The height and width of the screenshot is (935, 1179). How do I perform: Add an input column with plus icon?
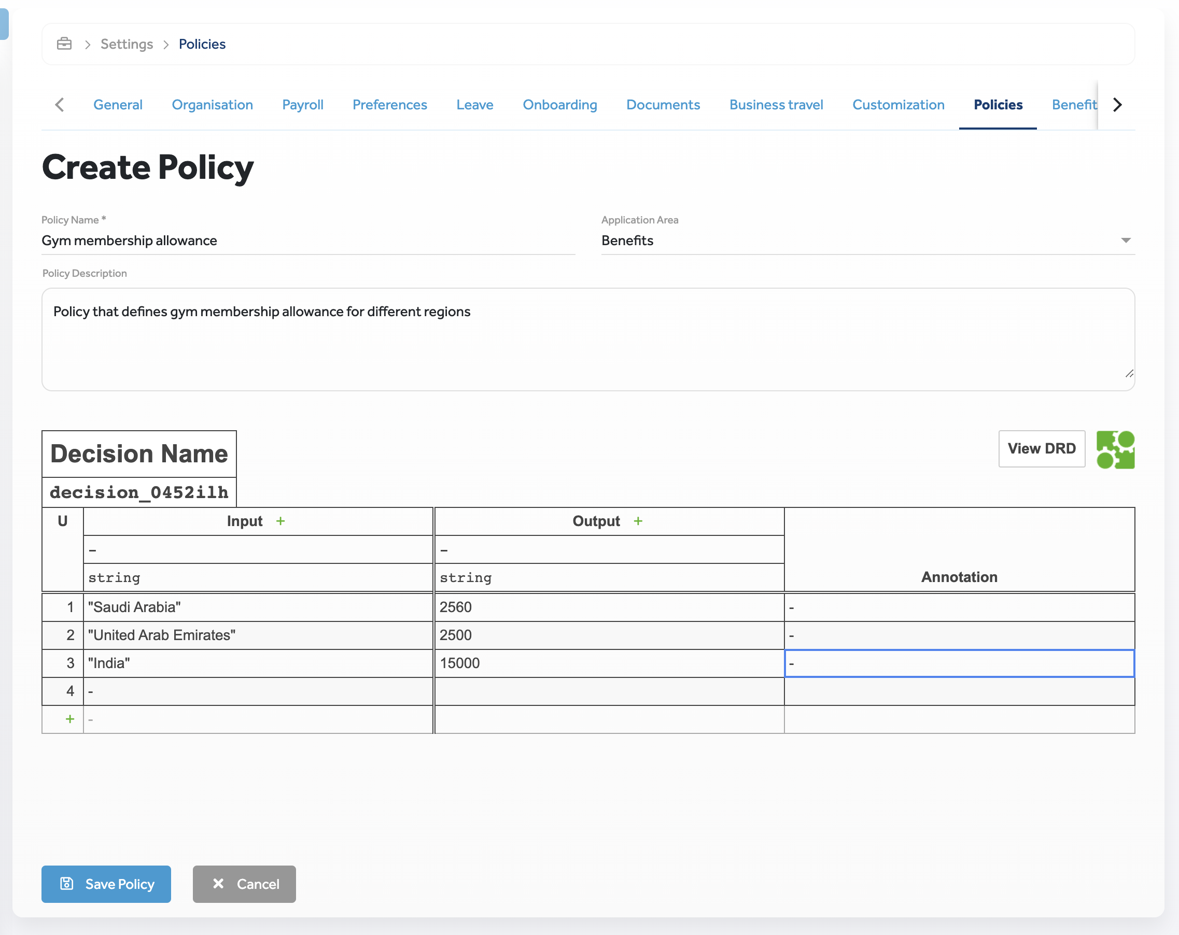[x=280, y=521]
